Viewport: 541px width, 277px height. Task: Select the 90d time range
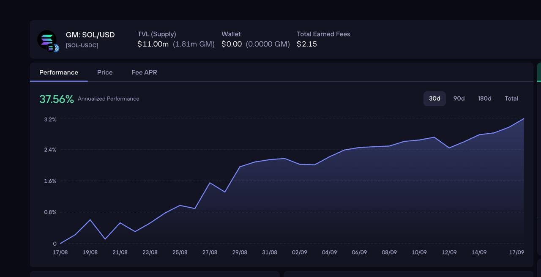pos(459,99)
